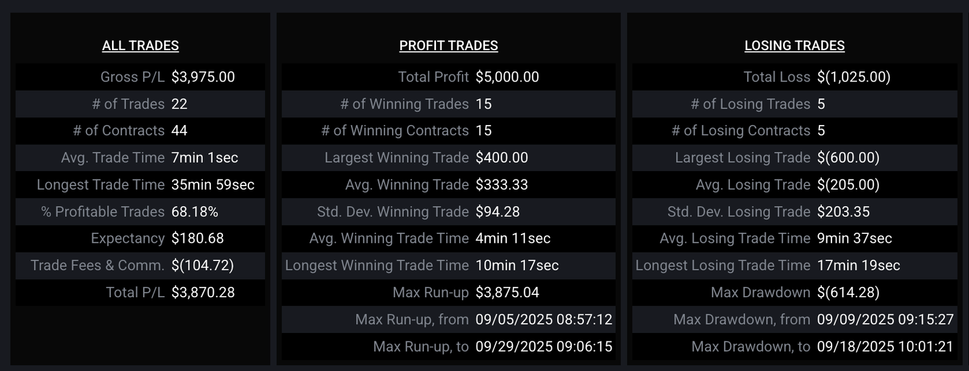
Task: Select the Largest Losing Trade value $(600.00)
Action: 848,158
